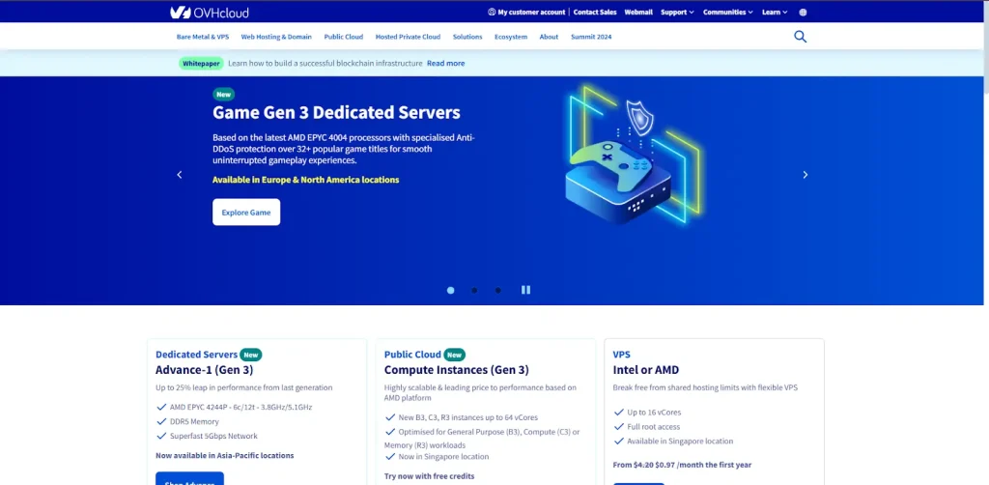Open Web Hosting & Domain menu
Viewport: 989px width, 485px height.
click(276, 37)
